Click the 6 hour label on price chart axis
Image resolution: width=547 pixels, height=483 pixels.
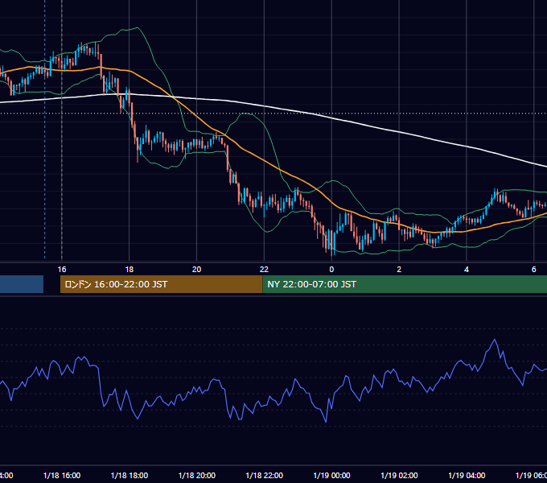tap(534, 270)
